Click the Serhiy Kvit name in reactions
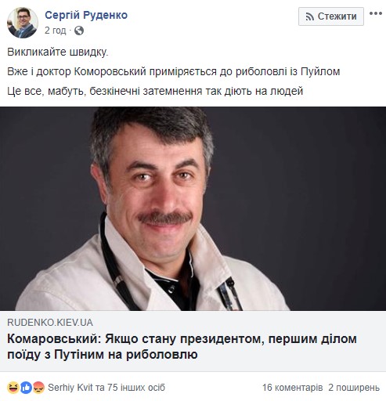The height and width of the screenshot is (401, 386). (70, 388)
